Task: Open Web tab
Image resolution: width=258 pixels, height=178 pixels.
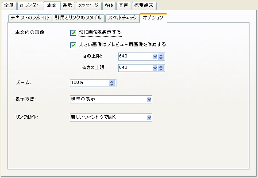Action: click(x=109, y=6)
